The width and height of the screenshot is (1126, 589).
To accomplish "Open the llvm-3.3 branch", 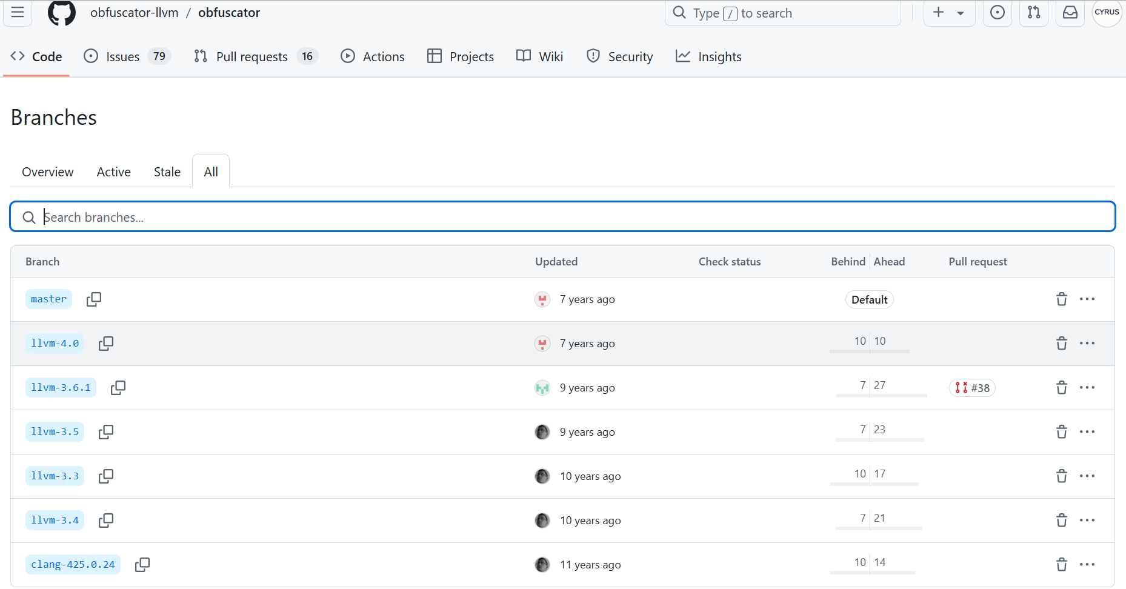I will coord(55,476).
